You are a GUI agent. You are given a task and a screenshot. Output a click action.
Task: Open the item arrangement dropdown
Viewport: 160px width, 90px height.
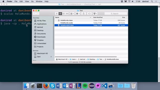[x=72, y=13]
